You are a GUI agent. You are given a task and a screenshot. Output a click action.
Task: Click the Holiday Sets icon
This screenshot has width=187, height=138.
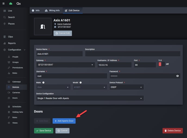[x=9, y=112]
